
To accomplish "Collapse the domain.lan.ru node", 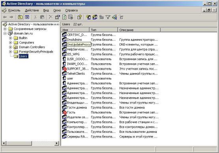I will (x=5, y=34).
